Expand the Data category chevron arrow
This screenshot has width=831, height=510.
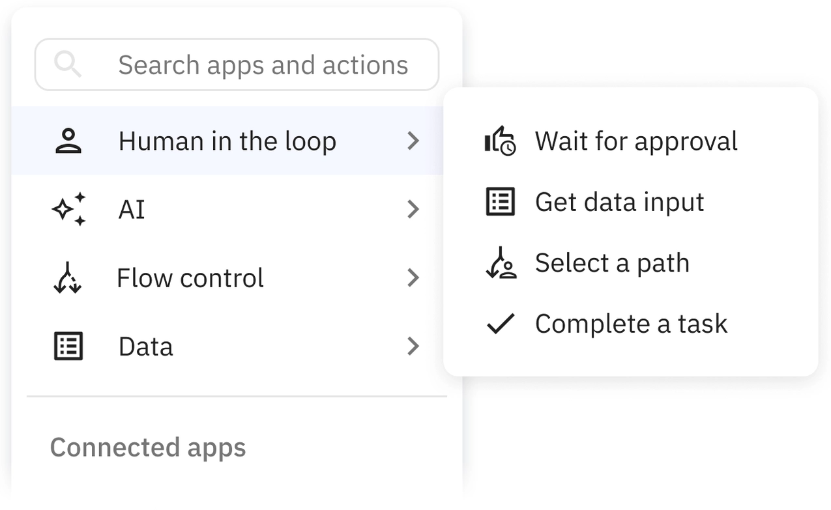pyautogui.click(x=413, y=346)
